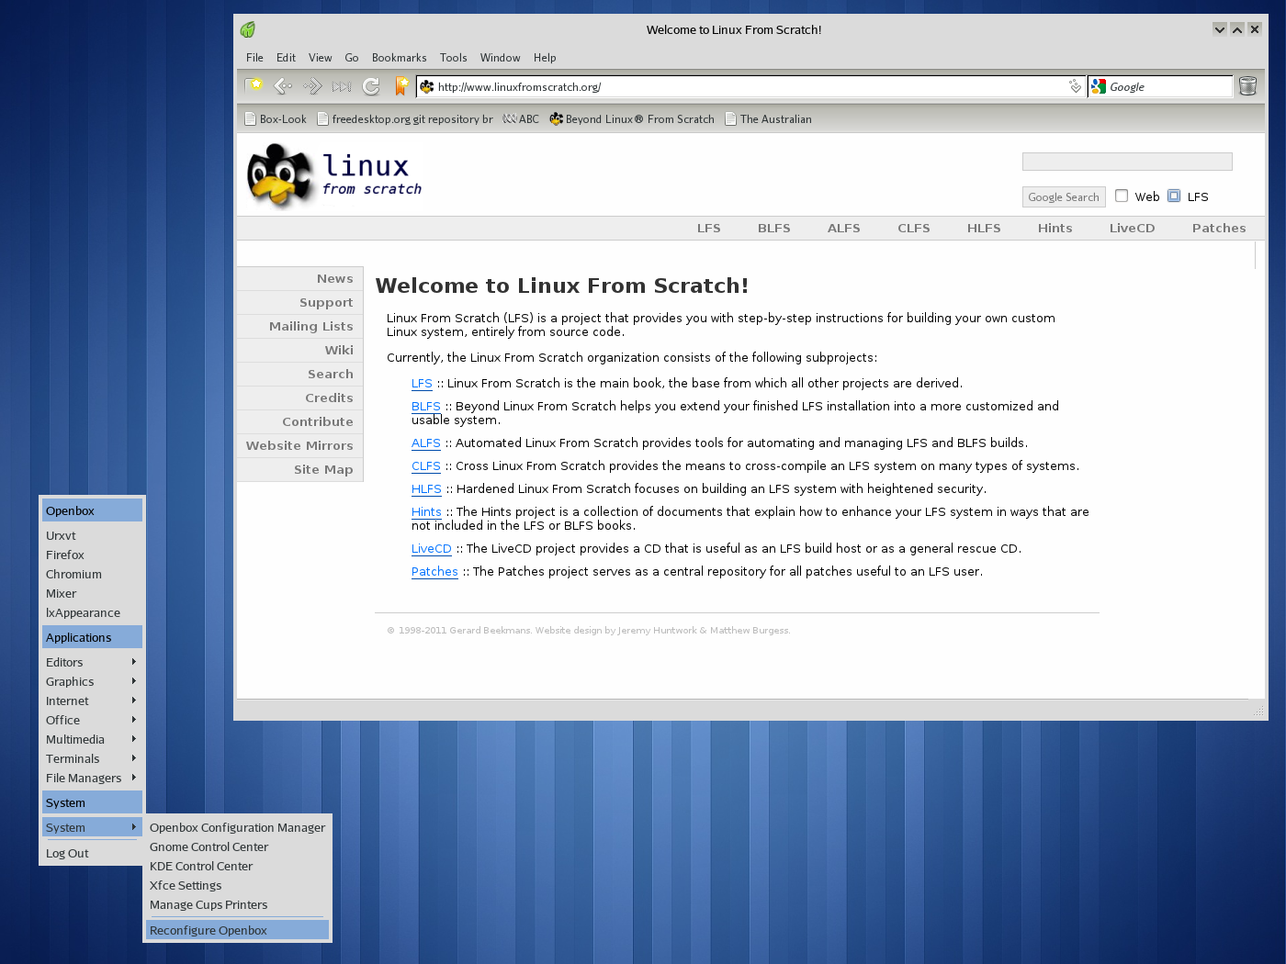1286x964 pixels.
Task: Open the Website Mirrors sidebar link
Action: pos(300,446)
